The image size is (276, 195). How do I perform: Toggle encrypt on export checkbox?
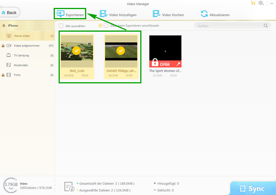106,26
